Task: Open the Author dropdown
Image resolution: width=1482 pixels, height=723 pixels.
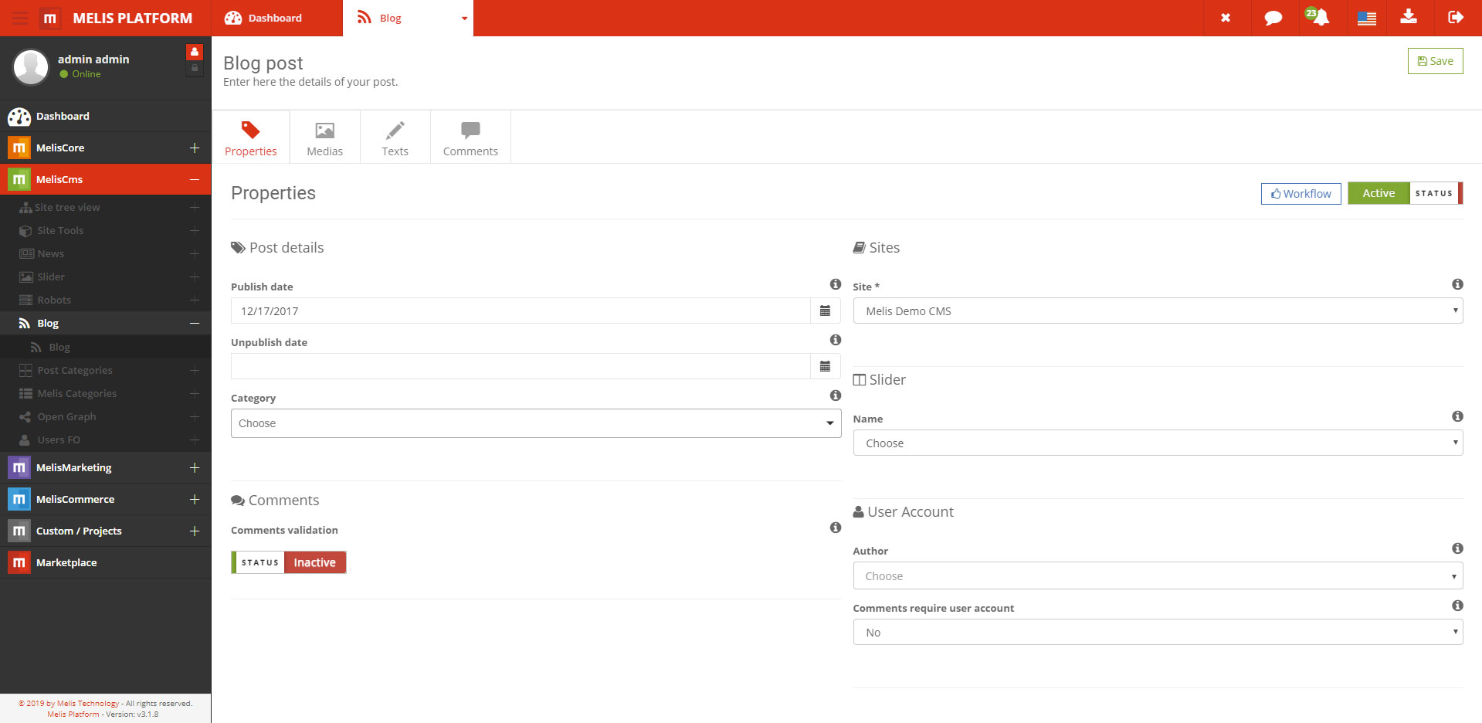Action: pyautogui.click(x=1157, y=576)
